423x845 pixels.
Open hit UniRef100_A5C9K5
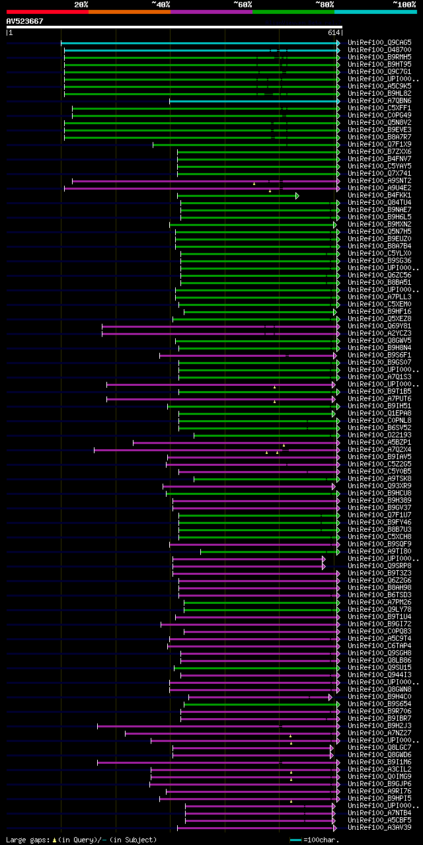[x=379, y=86]
